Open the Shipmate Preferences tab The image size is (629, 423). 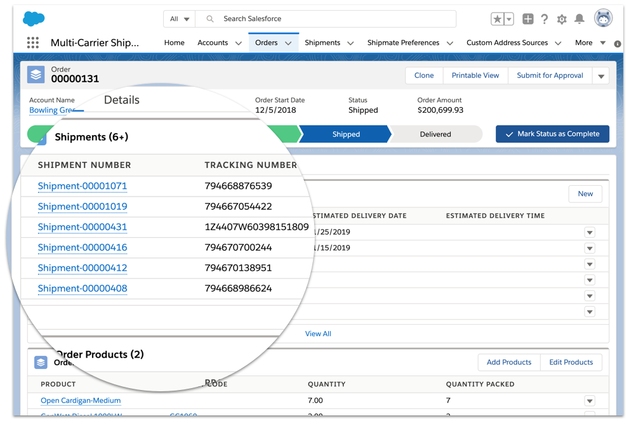403,42
